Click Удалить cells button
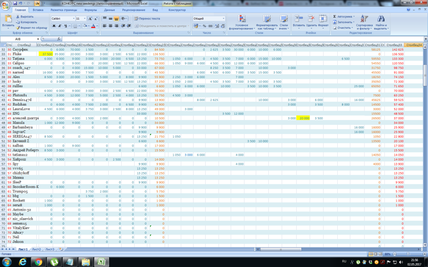 tap(311, 22)
